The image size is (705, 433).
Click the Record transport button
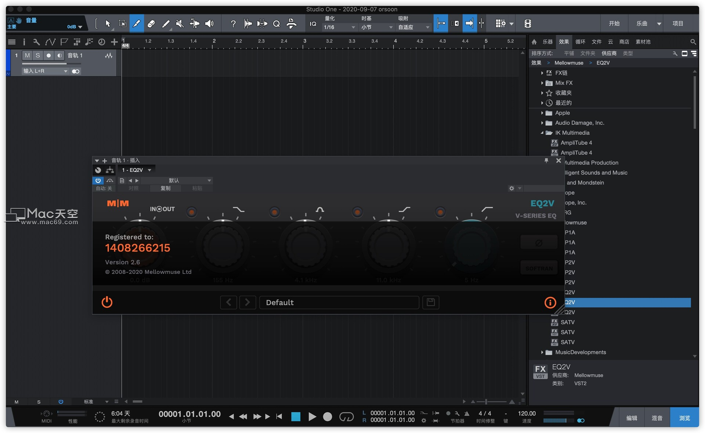click(328, 416)
